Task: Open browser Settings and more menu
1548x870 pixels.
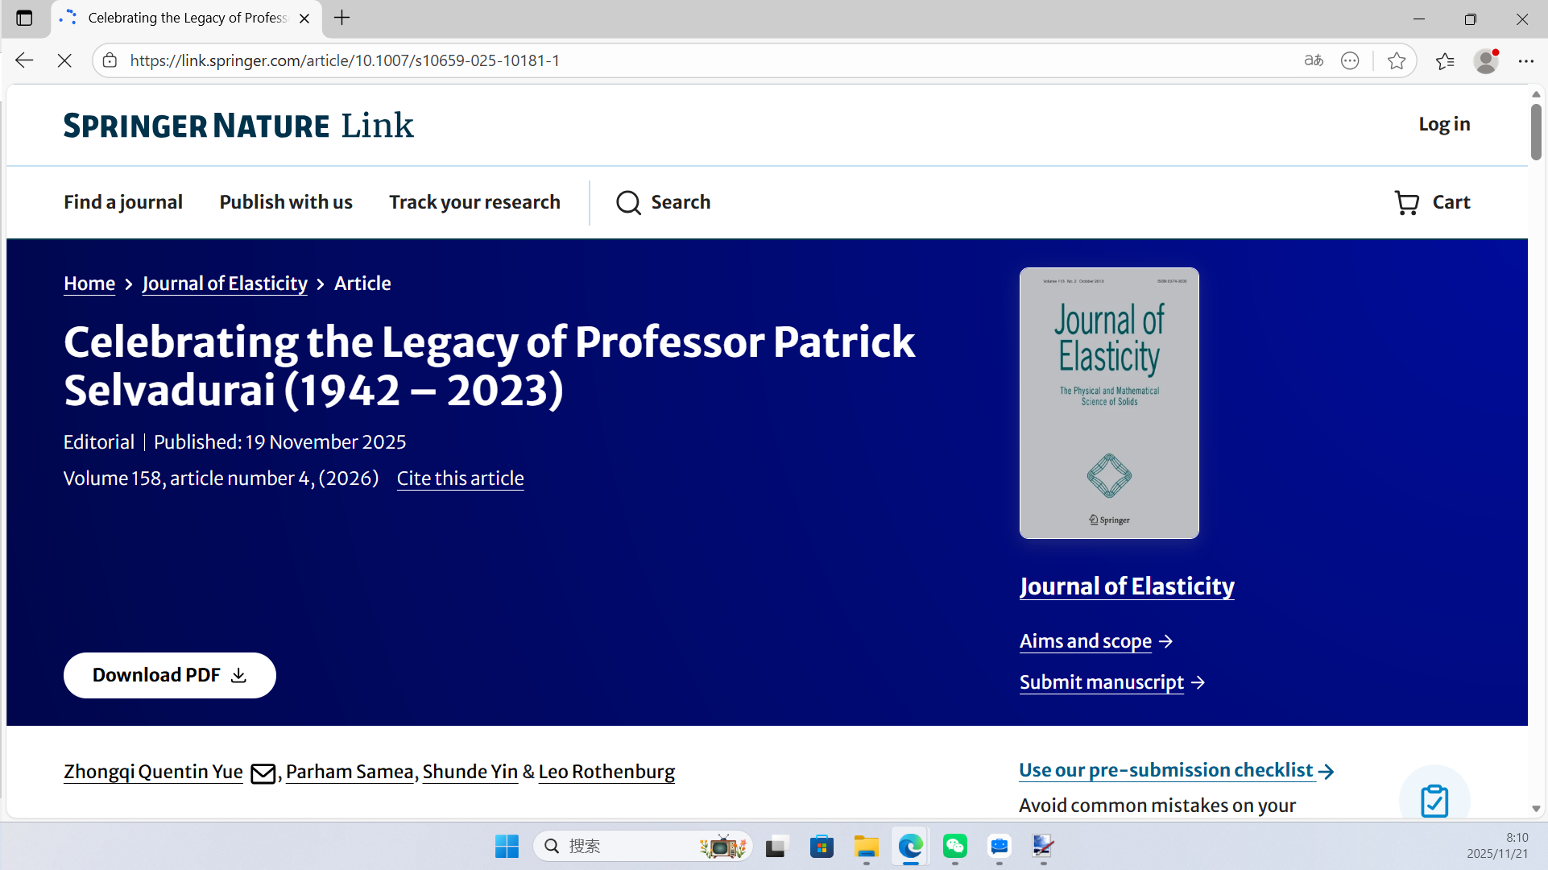Action: pos(1526,60)
